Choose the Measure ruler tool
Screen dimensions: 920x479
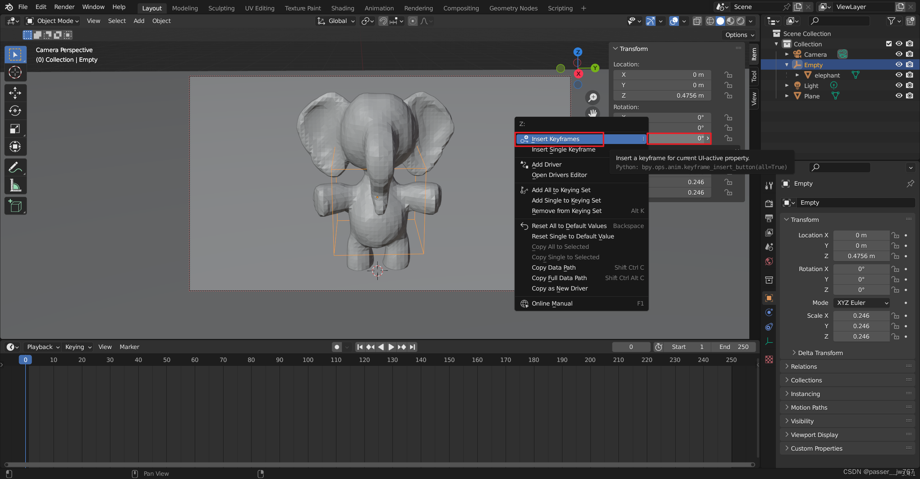[15, 185]
